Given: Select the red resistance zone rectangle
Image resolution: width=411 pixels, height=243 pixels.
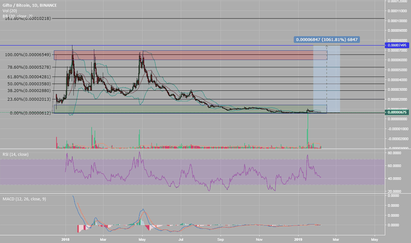Looking at the screenshot, I should pyautogui.click(x=191, y=55).
